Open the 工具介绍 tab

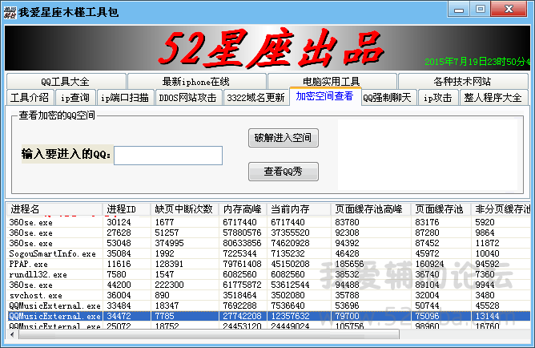point(30,98)
